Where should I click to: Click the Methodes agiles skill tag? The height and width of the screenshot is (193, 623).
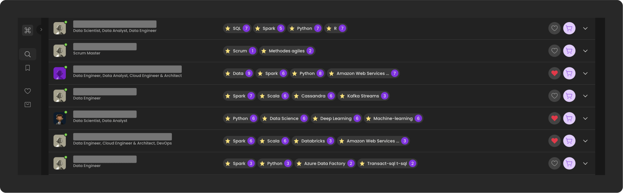287,51
